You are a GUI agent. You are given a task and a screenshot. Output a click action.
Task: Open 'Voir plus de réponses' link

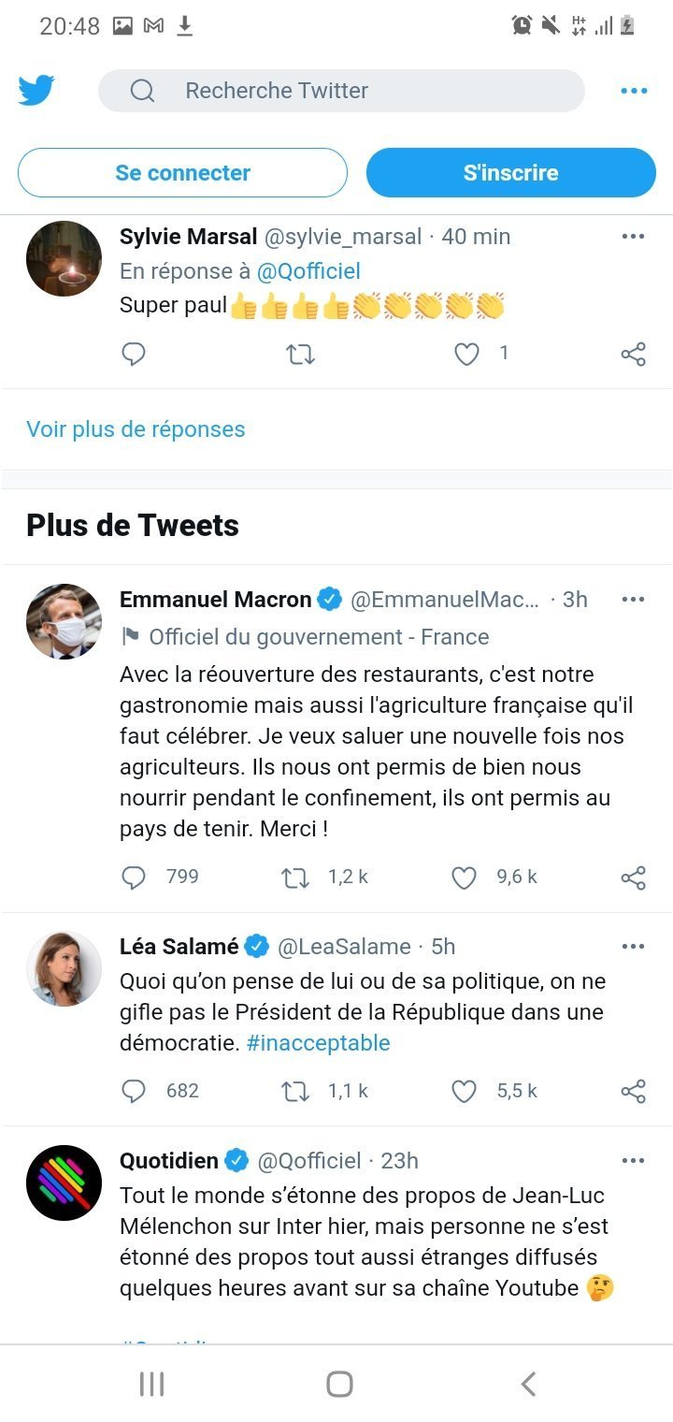136,429
